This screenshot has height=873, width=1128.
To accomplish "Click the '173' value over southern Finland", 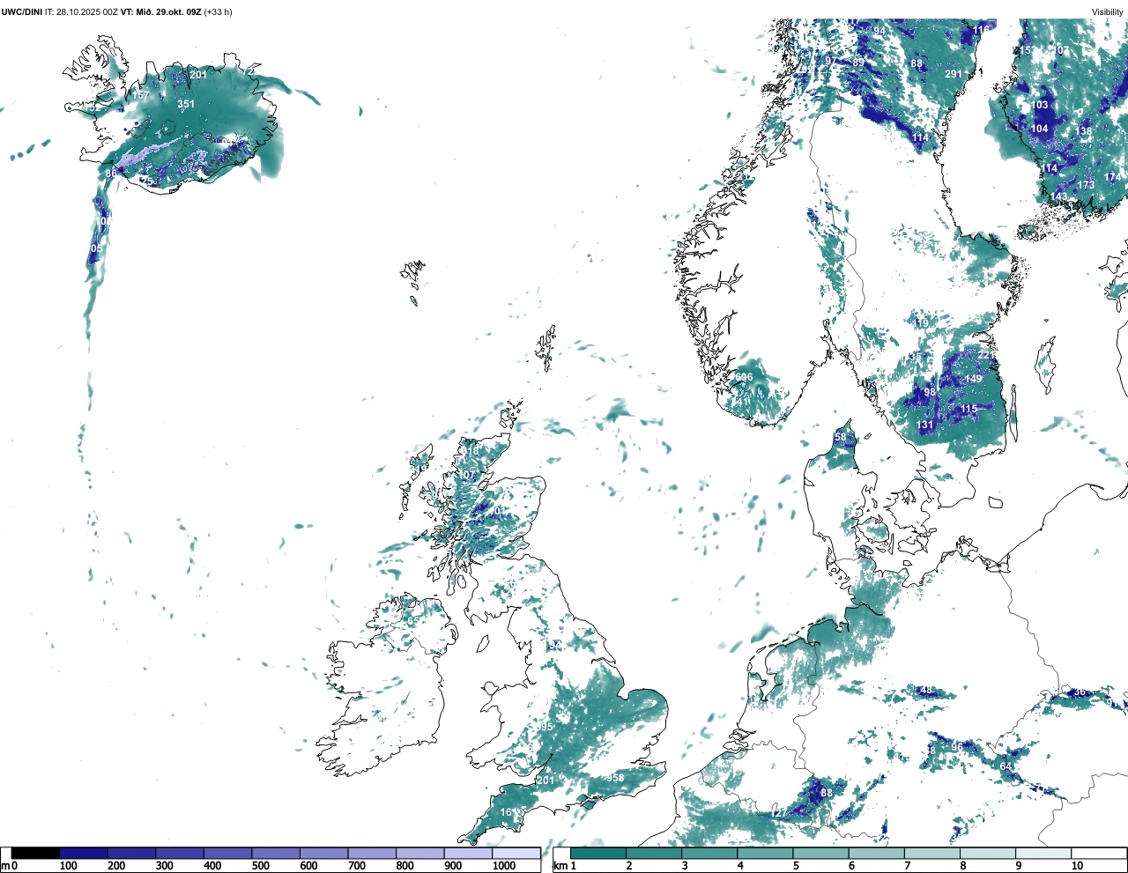I will pyautogui.click(x=1087, y=185).
